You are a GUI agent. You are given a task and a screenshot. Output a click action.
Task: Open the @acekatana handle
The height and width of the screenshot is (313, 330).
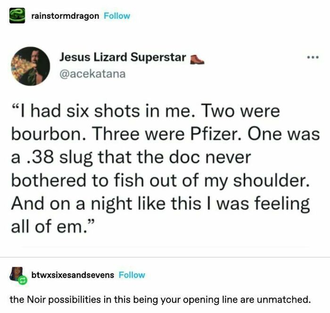[92, 74]
